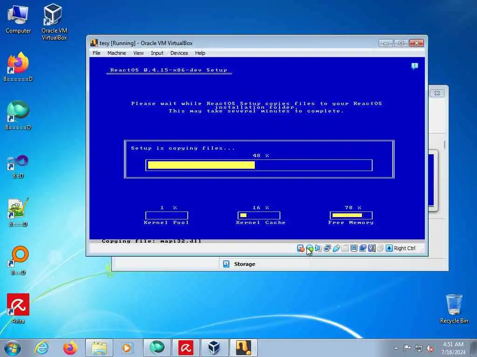Select the purple shortcut labeled 8=D
Screen dimensions: 477x357
coord(18,166)
